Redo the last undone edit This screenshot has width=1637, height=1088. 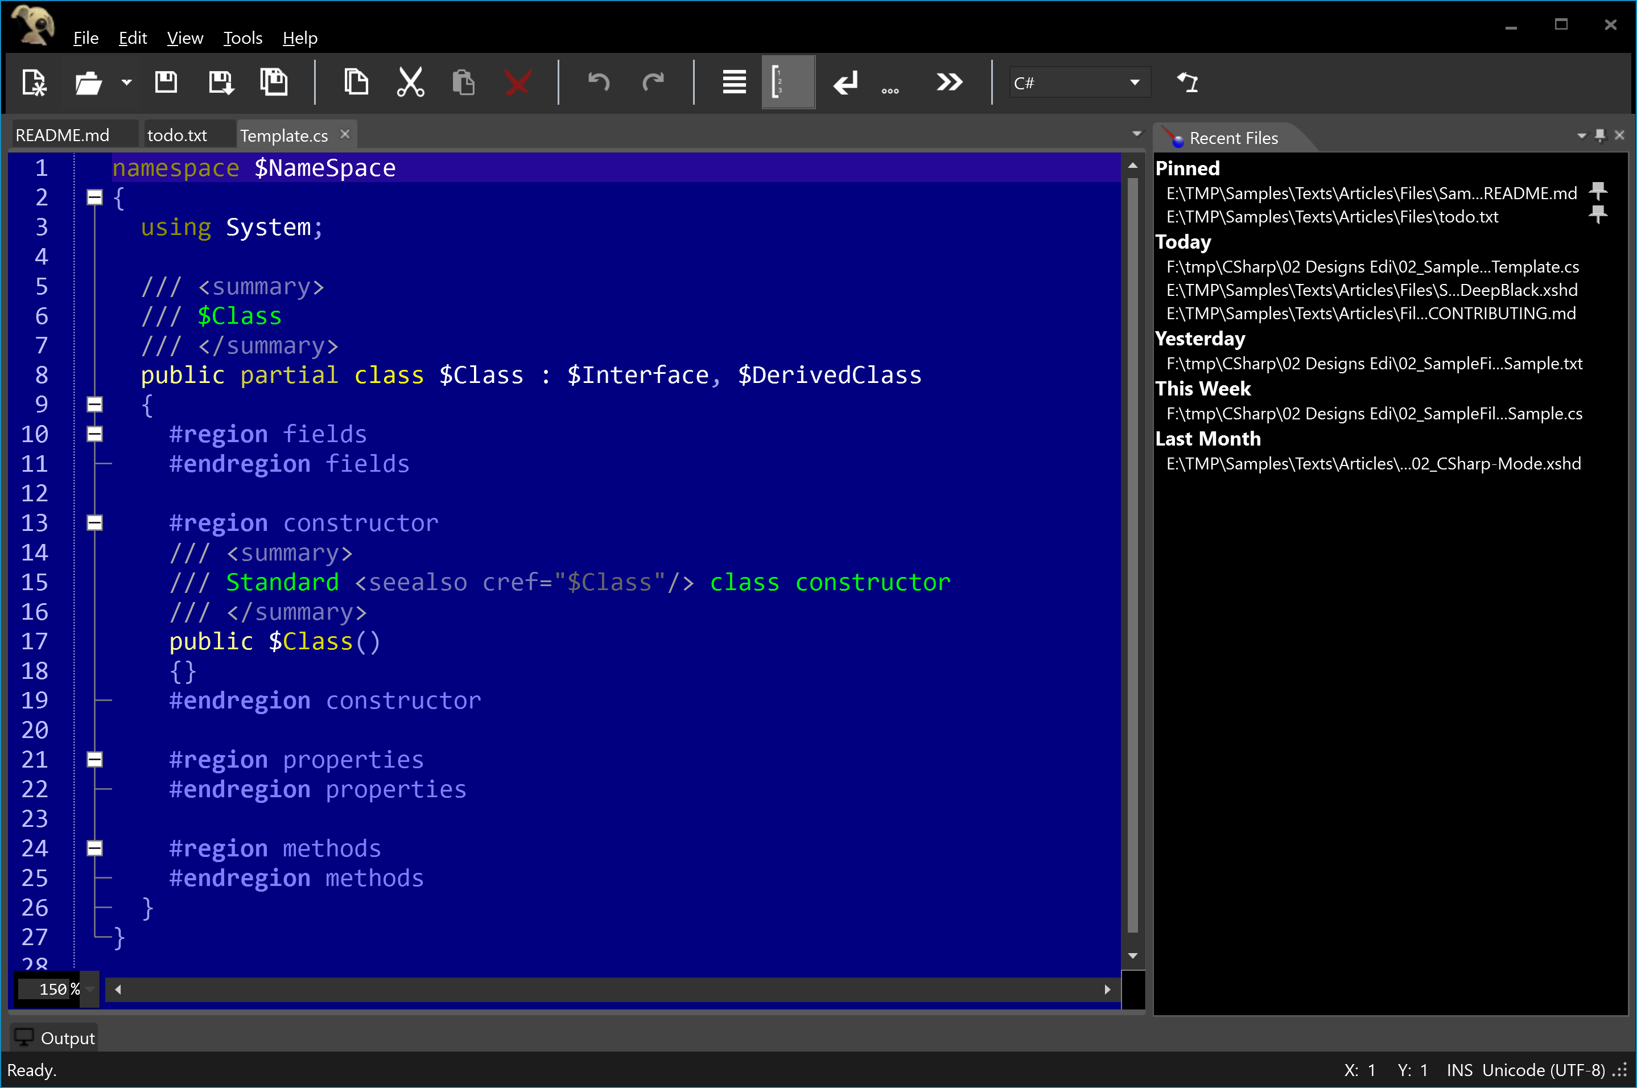(x=653, y=83)
